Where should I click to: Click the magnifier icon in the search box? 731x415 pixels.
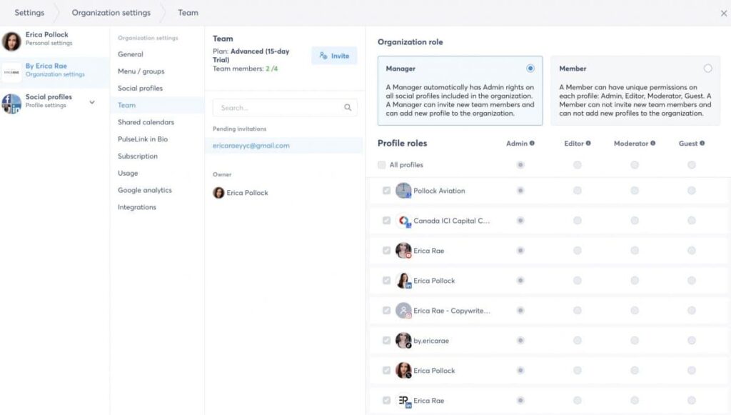point(348,106)
